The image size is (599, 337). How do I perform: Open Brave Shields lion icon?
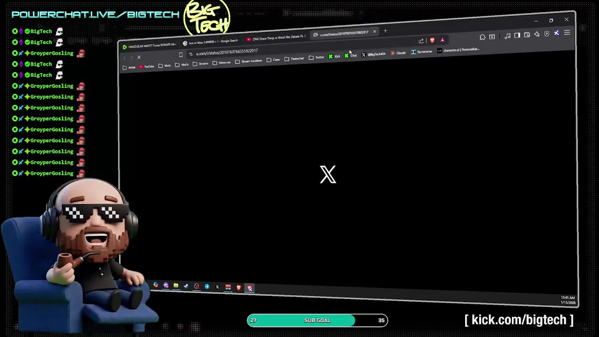[x=432, y=40]
